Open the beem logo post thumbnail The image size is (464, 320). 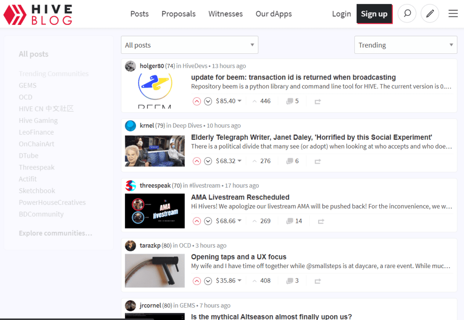pos(155,91)
